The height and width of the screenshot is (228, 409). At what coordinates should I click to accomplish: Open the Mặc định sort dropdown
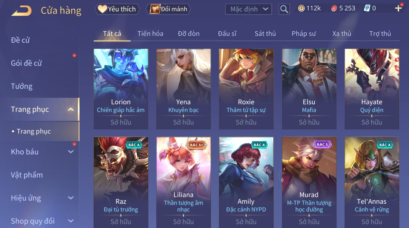click(x=248, y=9)
